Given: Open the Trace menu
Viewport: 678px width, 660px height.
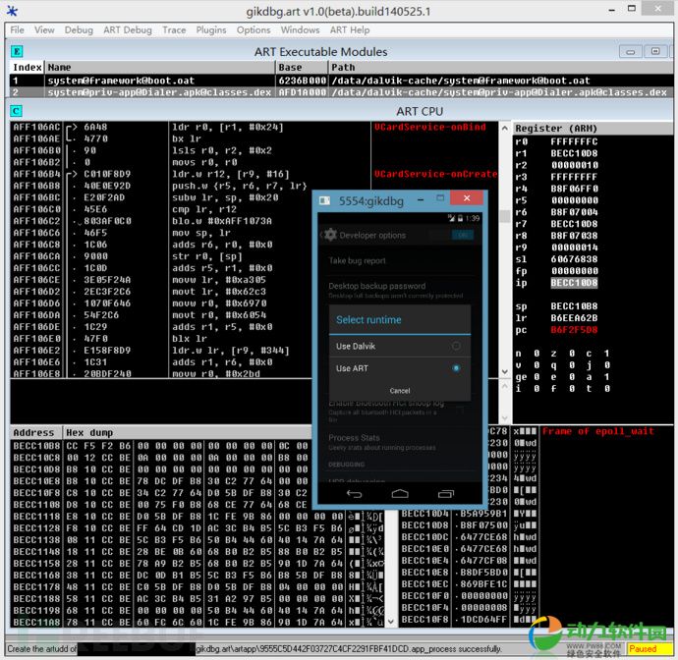Looking at the screenshot, I should [x=174, y=30].
